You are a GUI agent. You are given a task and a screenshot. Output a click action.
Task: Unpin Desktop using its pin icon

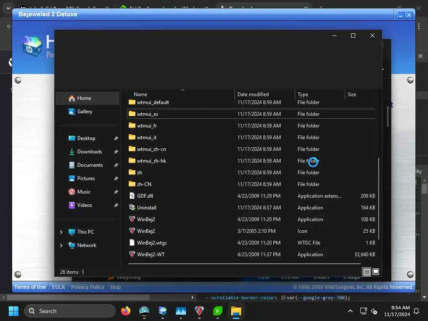tap(116, 138)
